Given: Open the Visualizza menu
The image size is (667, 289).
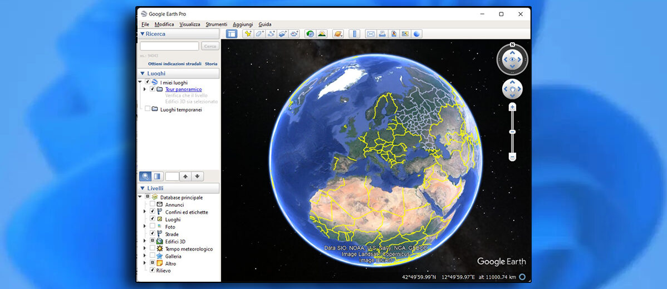Looking at the screenshot, I should click(189, 24).
